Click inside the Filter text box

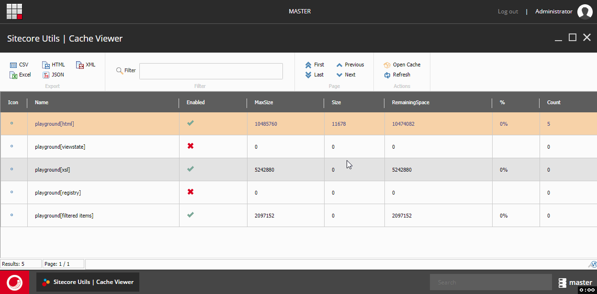point(211,71)
